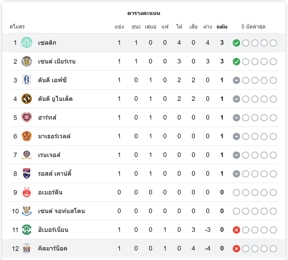
Task: Click St Johnstone's club crest
Action: 27,211
